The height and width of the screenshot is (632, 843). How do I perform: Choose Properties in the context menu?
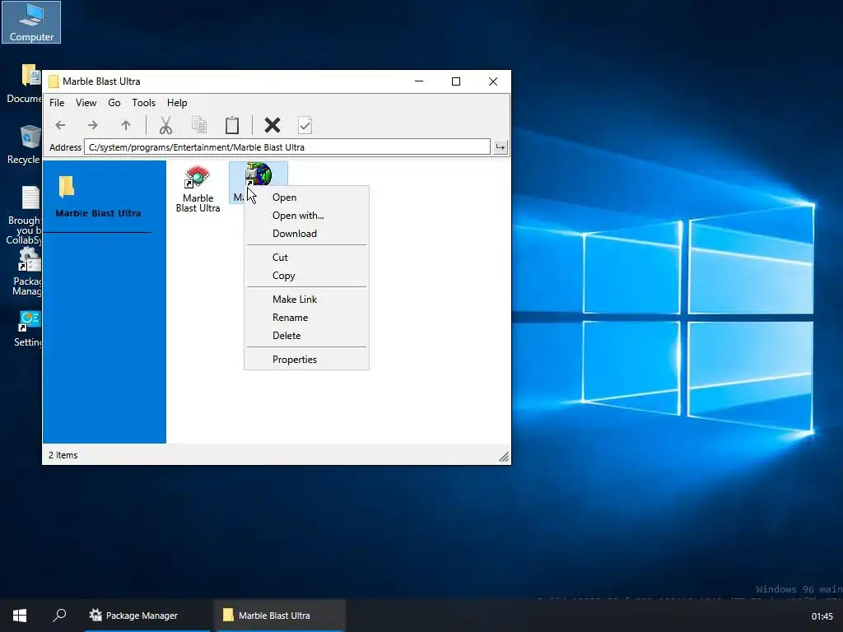tap(306, 360)
